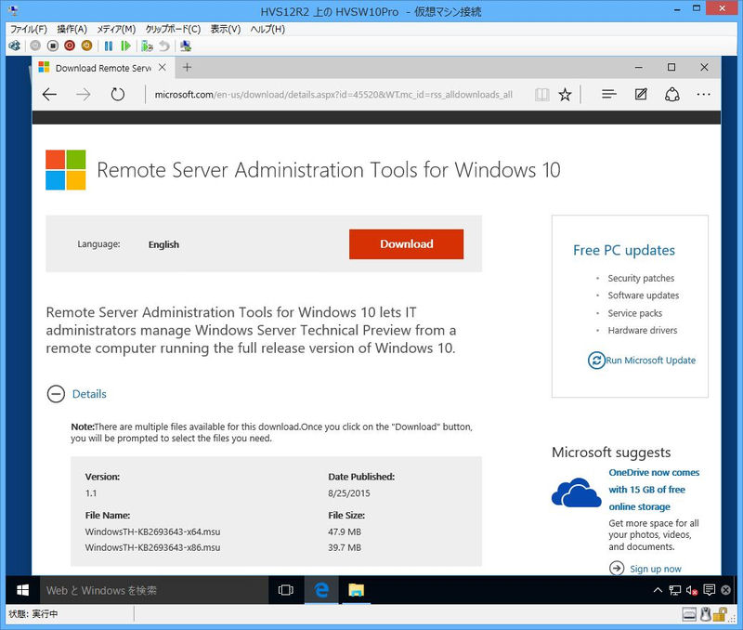Click the Details link text
Image resolution: width=743 pixels, height=630 pixels.
coord(89,394)
